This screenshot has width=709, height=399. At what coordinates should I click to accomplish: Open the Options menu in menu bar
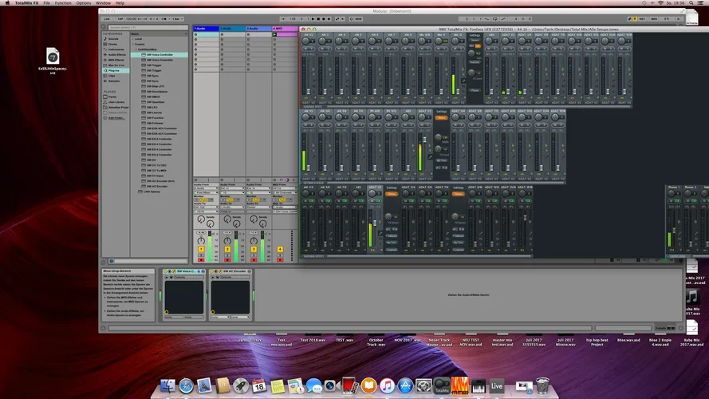pyautogui.click(x=83, y=3)
